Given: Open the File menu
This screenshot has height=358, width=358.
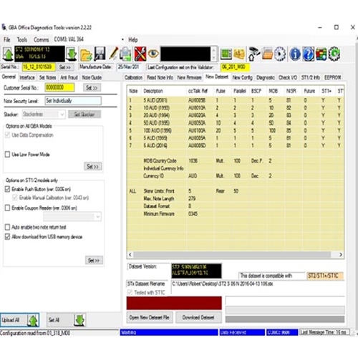Looking at the screenshot, I should tap(7, 39).
